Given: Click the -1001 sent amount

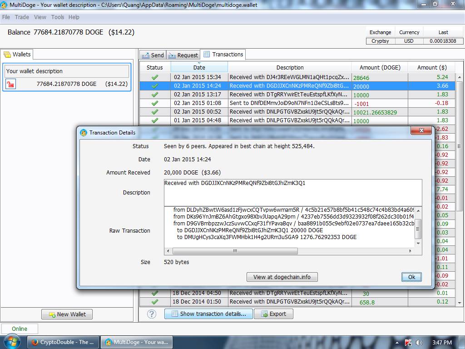Looking at the screenshot, I should click(x=361, y=104).
